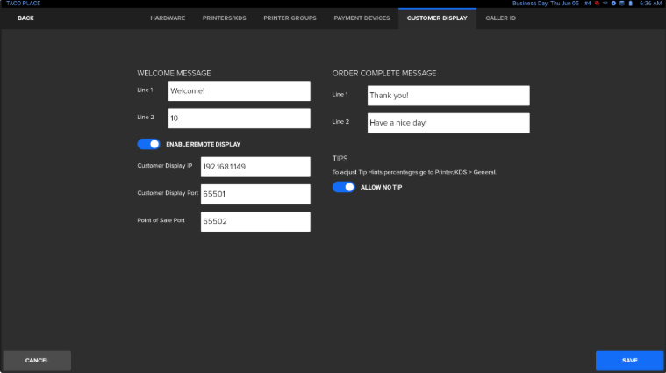Disable the Enable Remote Display toggle
Viewport: 666px width, 373px height.
pyautogui.click(x=148, y=144)
